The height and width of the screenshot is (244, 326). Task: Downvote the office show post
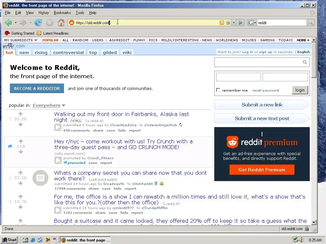[20, 207]
